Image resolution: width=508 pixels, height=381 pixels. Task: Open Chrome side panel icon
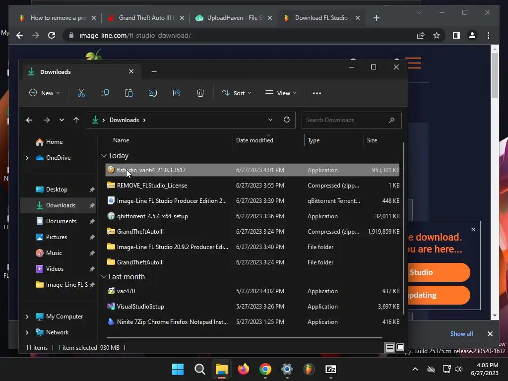(x=456, y=35)
